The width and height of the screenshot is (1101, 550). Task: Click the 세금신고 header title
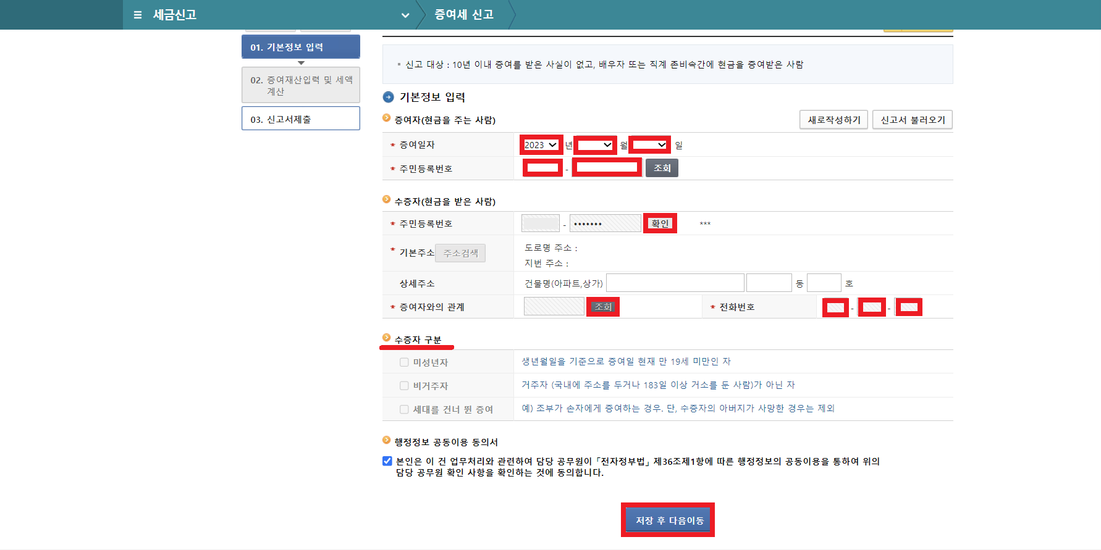coord(175,15)
